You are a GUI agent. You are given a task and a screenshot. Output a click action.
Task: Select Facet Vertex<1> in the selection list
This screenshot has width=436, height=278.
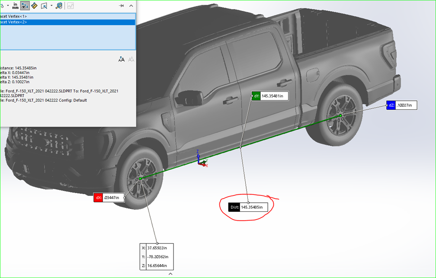pos(68,16)
